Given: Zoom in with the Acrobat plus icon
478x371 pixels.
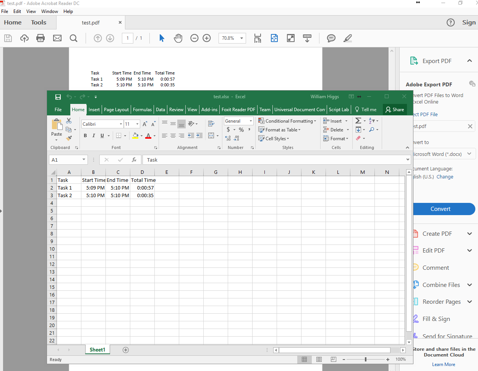Looking at the screenshot, I should (x=207, y=38).
